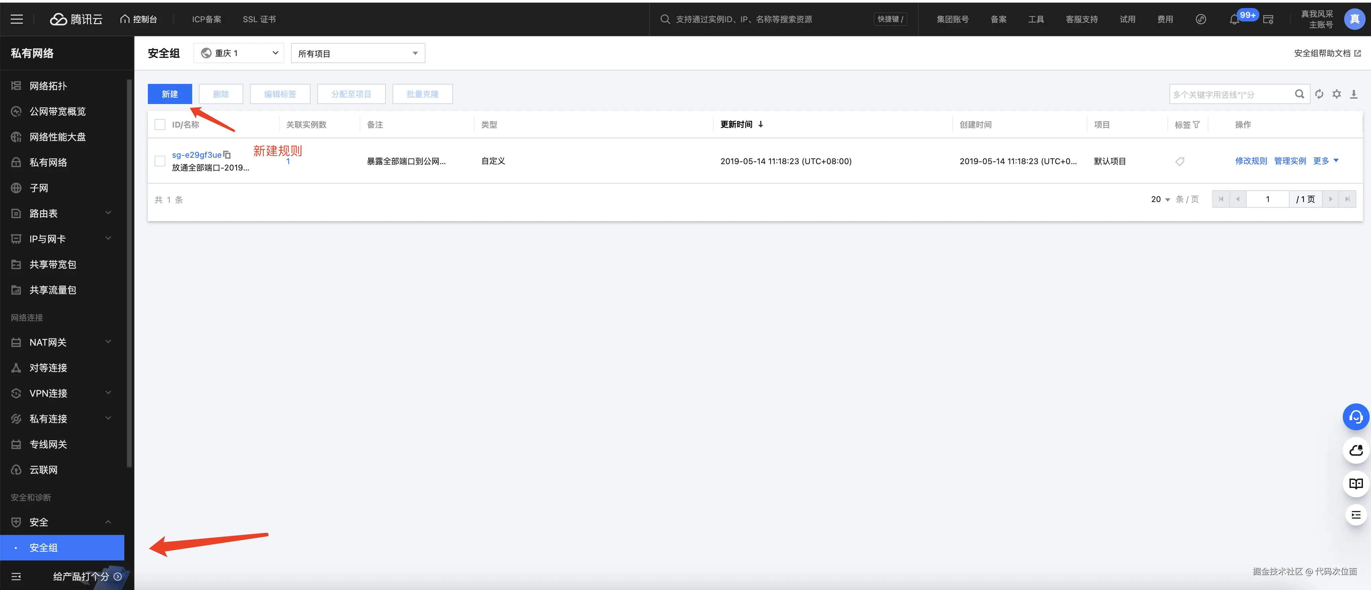The width and height of the screenshot is (1371, 590).
Task: Click the tag icon in the row
Action: point(1179,161)
